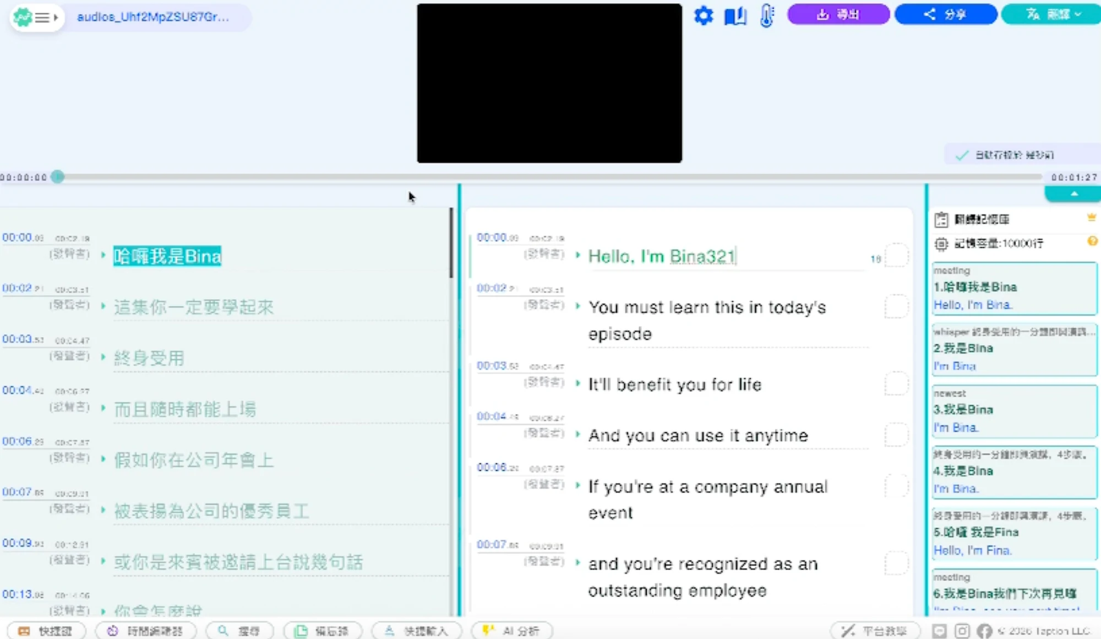Screen dimensions: 1101x639
Task: Click the arrow before 哈囉我是Bina
Action: pos(103,255)
